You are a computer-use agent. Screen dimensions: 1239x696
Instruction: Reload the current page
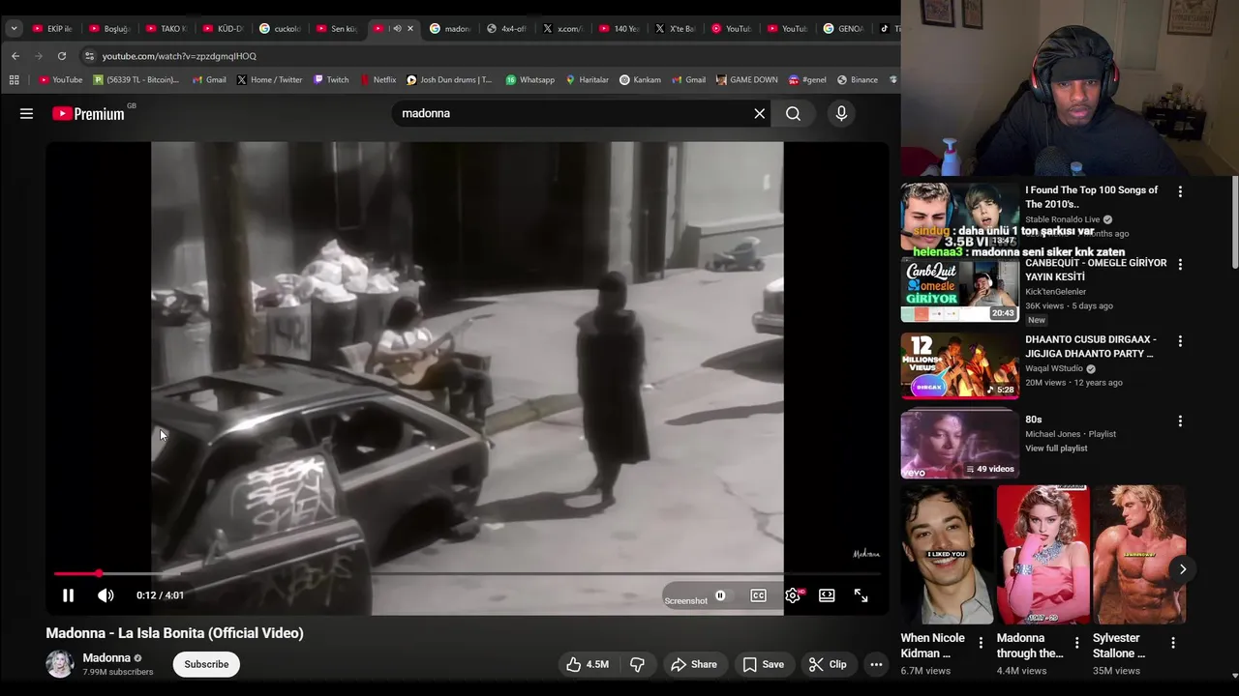point(62,56)
